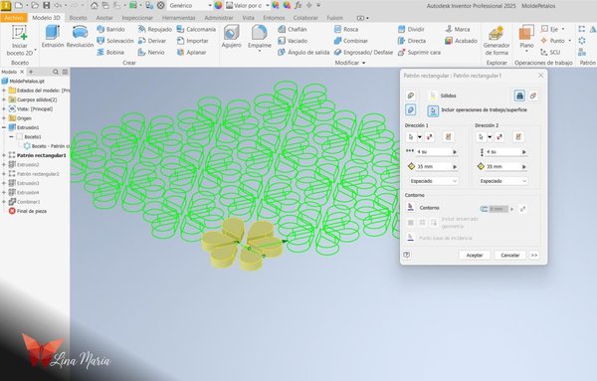Open Dirección 2 selector dropdown arrow
597x381 pixels.
click(x=490, y=136)
